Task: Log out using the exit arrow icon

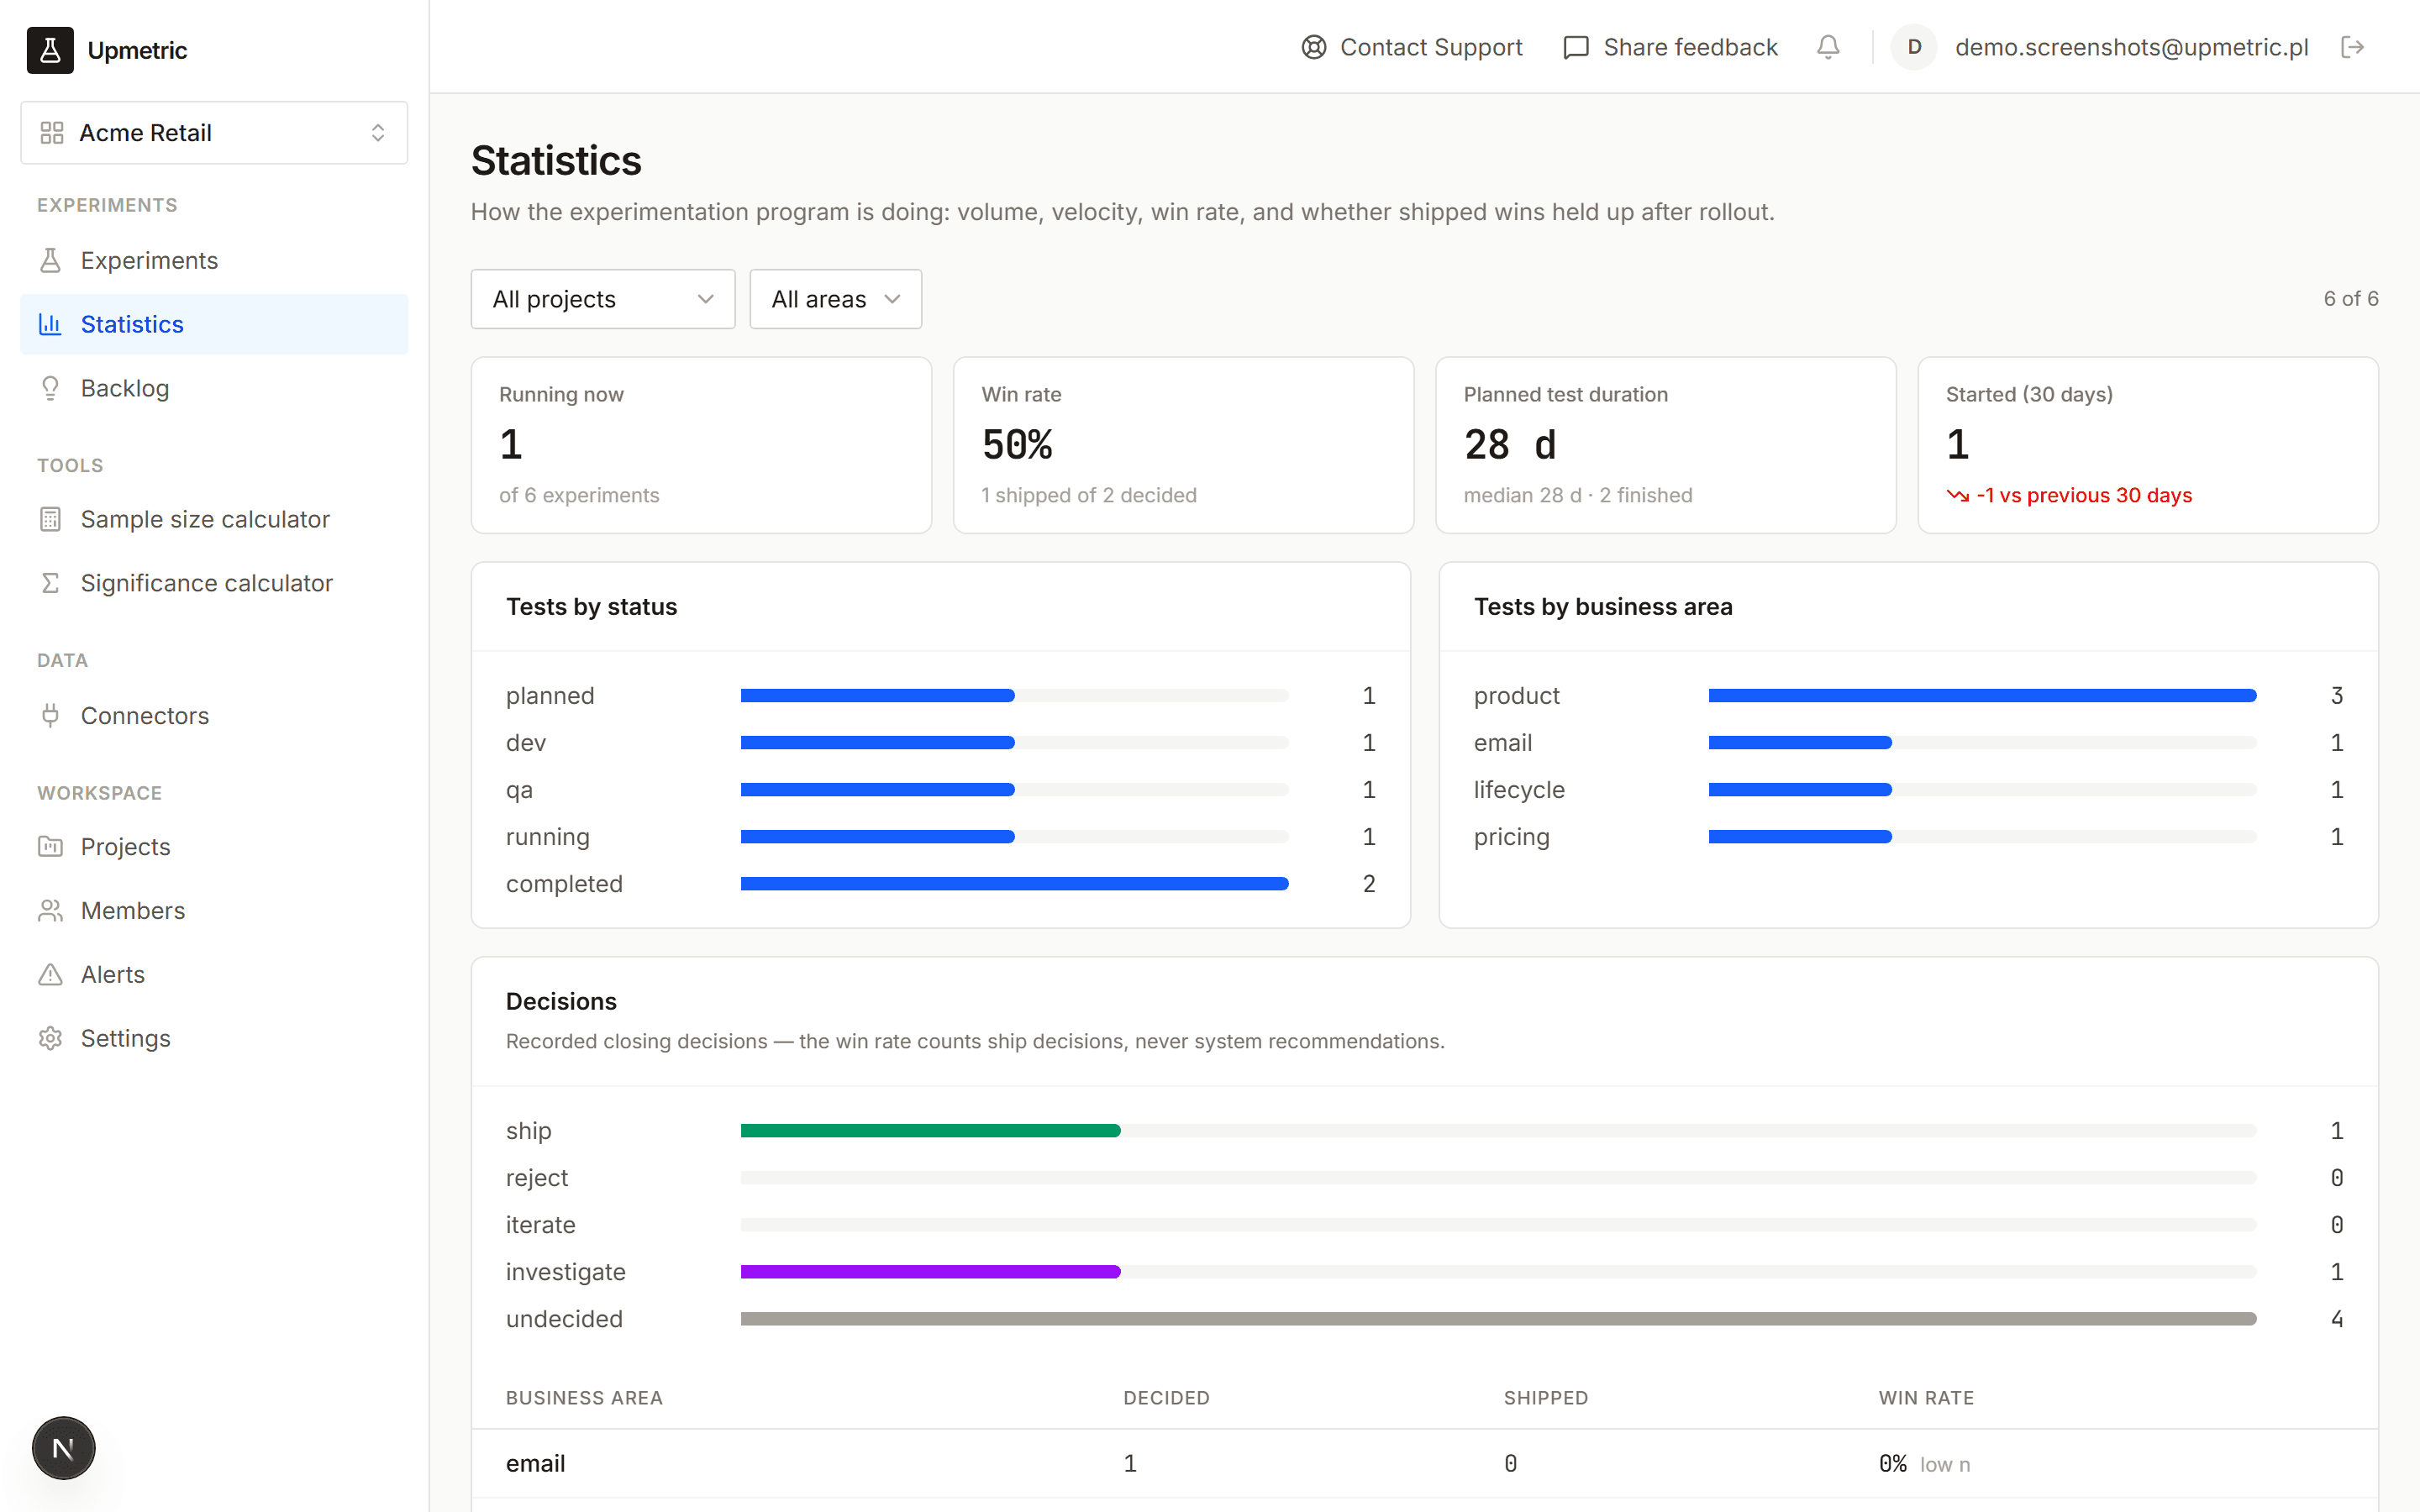Action: pos(2352,47)
